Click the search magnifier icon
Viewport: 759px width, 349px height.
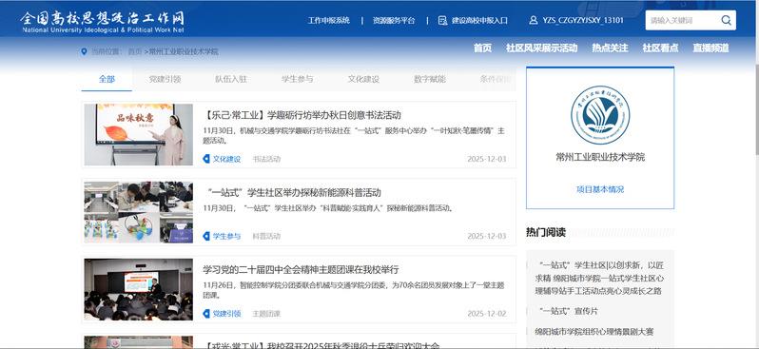[x=726, y=20]
